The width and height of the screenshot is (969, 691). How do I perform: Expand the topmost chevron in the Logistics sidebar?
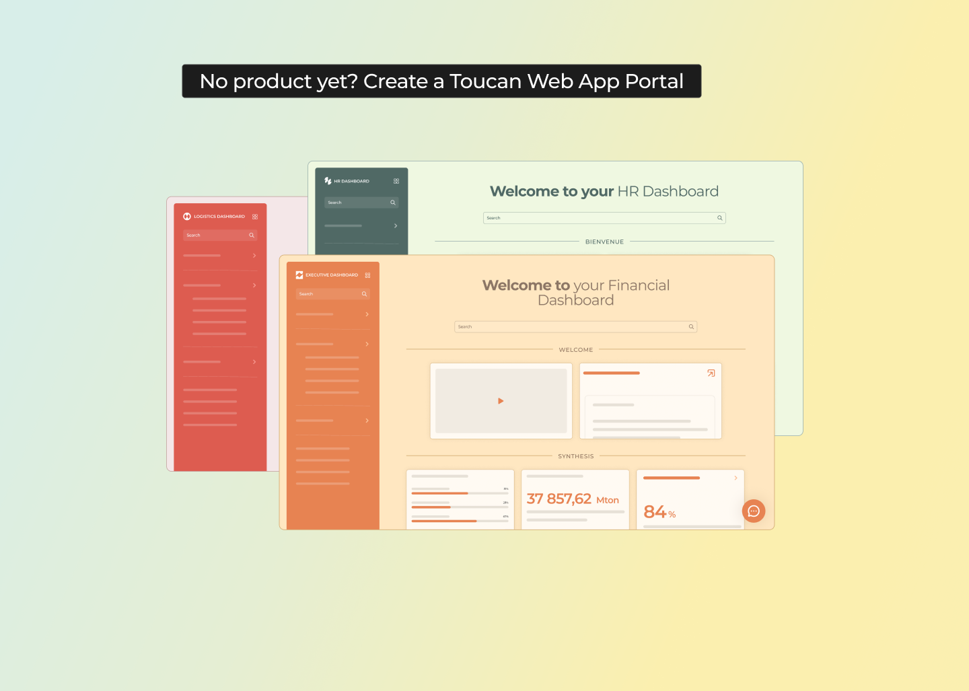[x=254, y=256]
